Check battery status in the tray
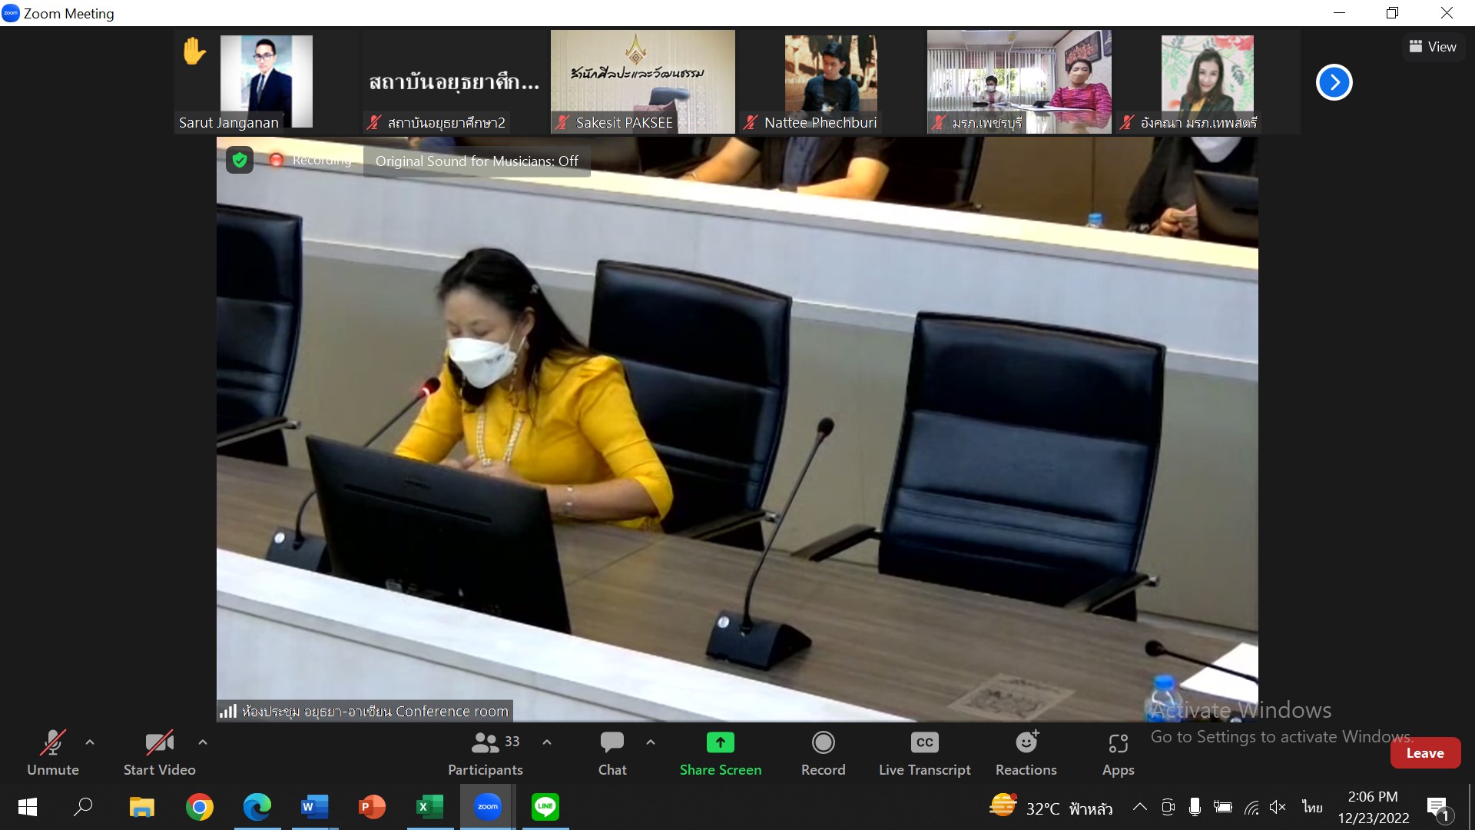The height and width of the screenshot is (830, 1475). pyautogui.click(x=1223, y=807)
